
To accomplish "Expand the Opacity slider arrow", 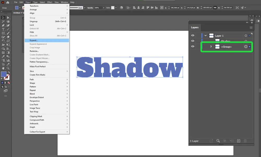I will (x=104, y=8).
